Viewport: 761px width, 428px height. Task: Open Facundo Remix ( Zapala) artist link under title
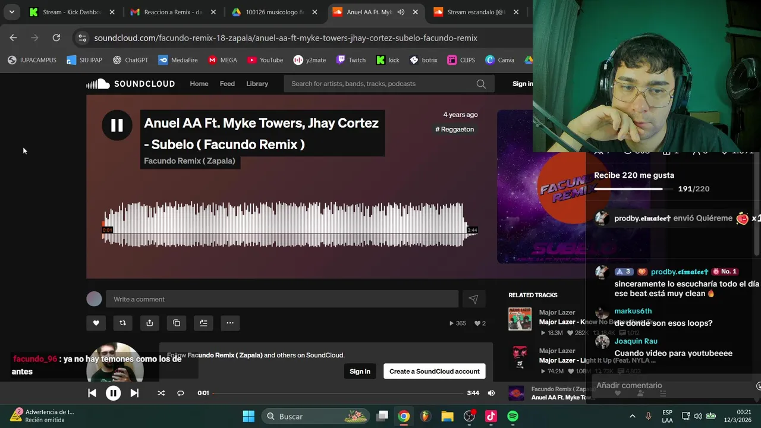tap(190, 160)
